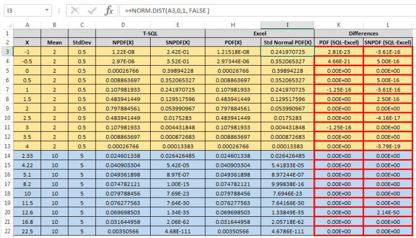Select row 13 header

point(8,146)
